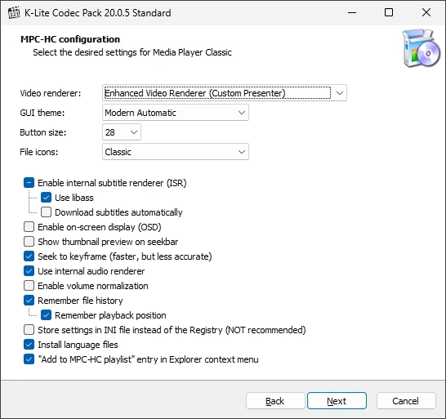
Task: Toggle Install language files checkbox
Action: tap(29, 345)
